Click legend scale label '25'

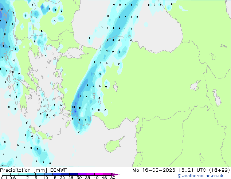coord(71,178)
